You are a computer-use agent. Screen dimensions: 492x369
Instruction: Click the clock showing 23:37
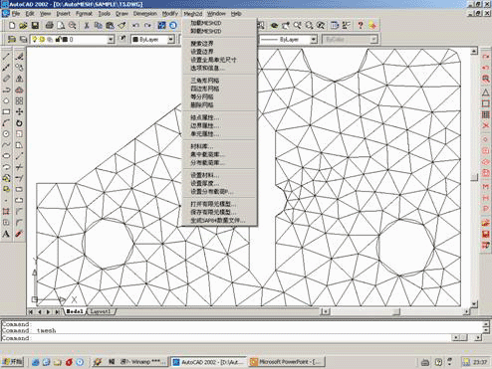click(x=480, y=362)
